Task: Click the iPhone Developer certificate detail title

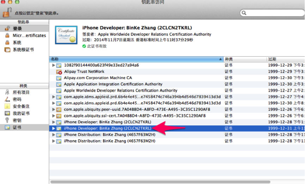Action: (x=137, y=28)
